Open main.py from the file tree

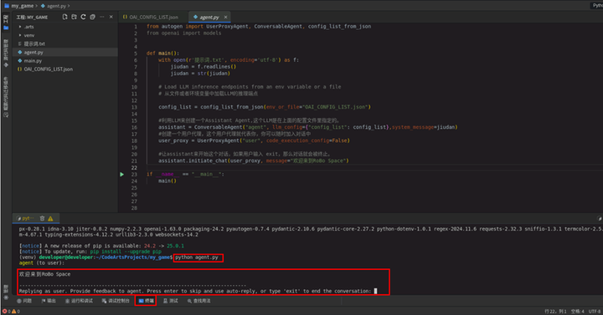(x=33, y=61)
